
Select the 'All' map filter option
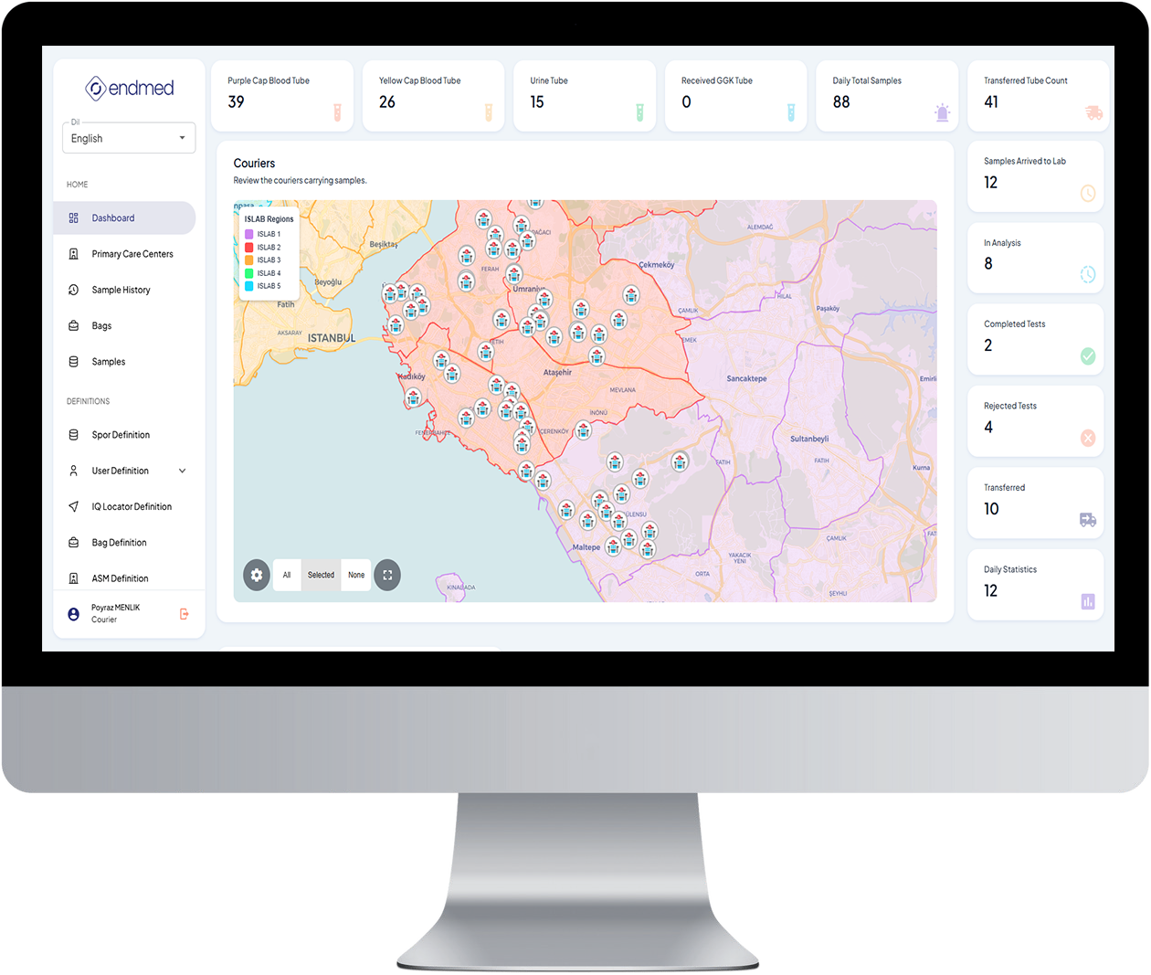(x=287, y=575)
